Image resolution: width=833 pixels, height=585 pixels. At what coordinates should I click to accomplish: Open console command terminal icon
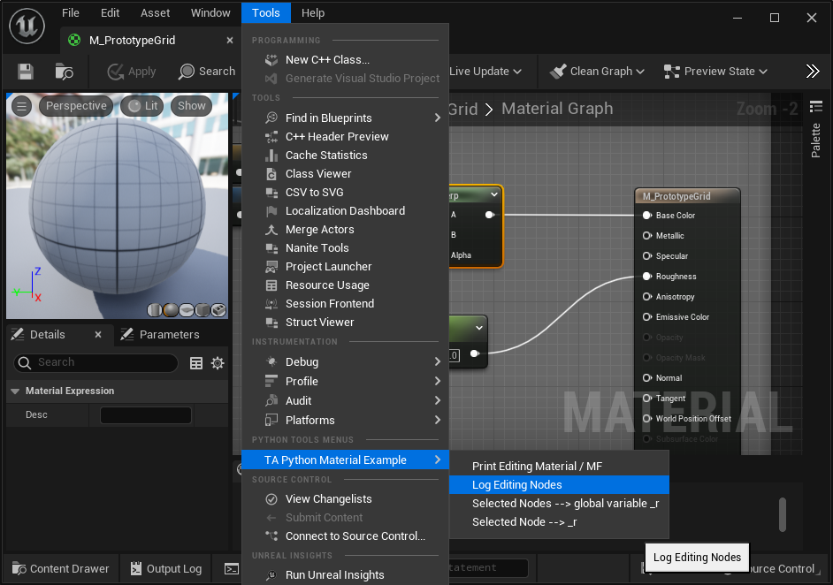[x=232, y=569]
